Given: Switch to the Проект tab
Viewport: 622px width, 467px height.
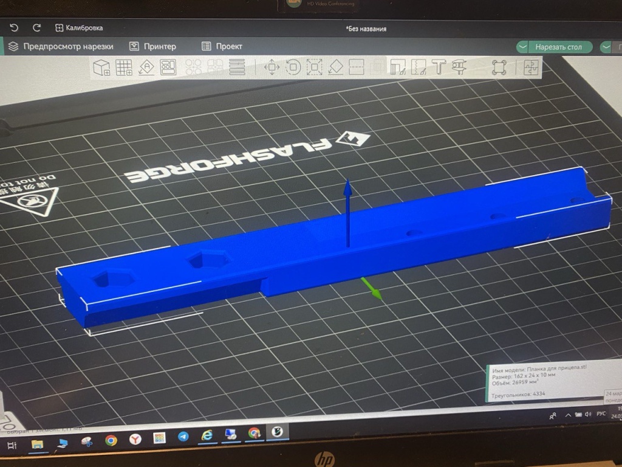Looking at the screenshot, I should tap(222, 46).
